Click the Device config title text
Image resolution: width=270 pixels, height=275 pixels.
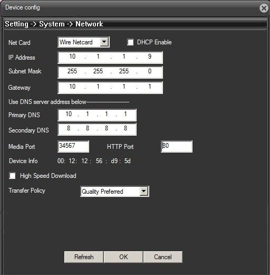(23, 7)
